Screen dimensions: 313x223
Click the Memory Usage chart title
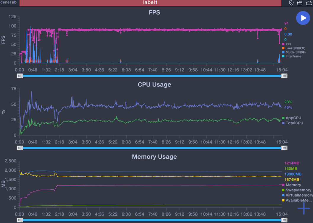tap(154, 157)
